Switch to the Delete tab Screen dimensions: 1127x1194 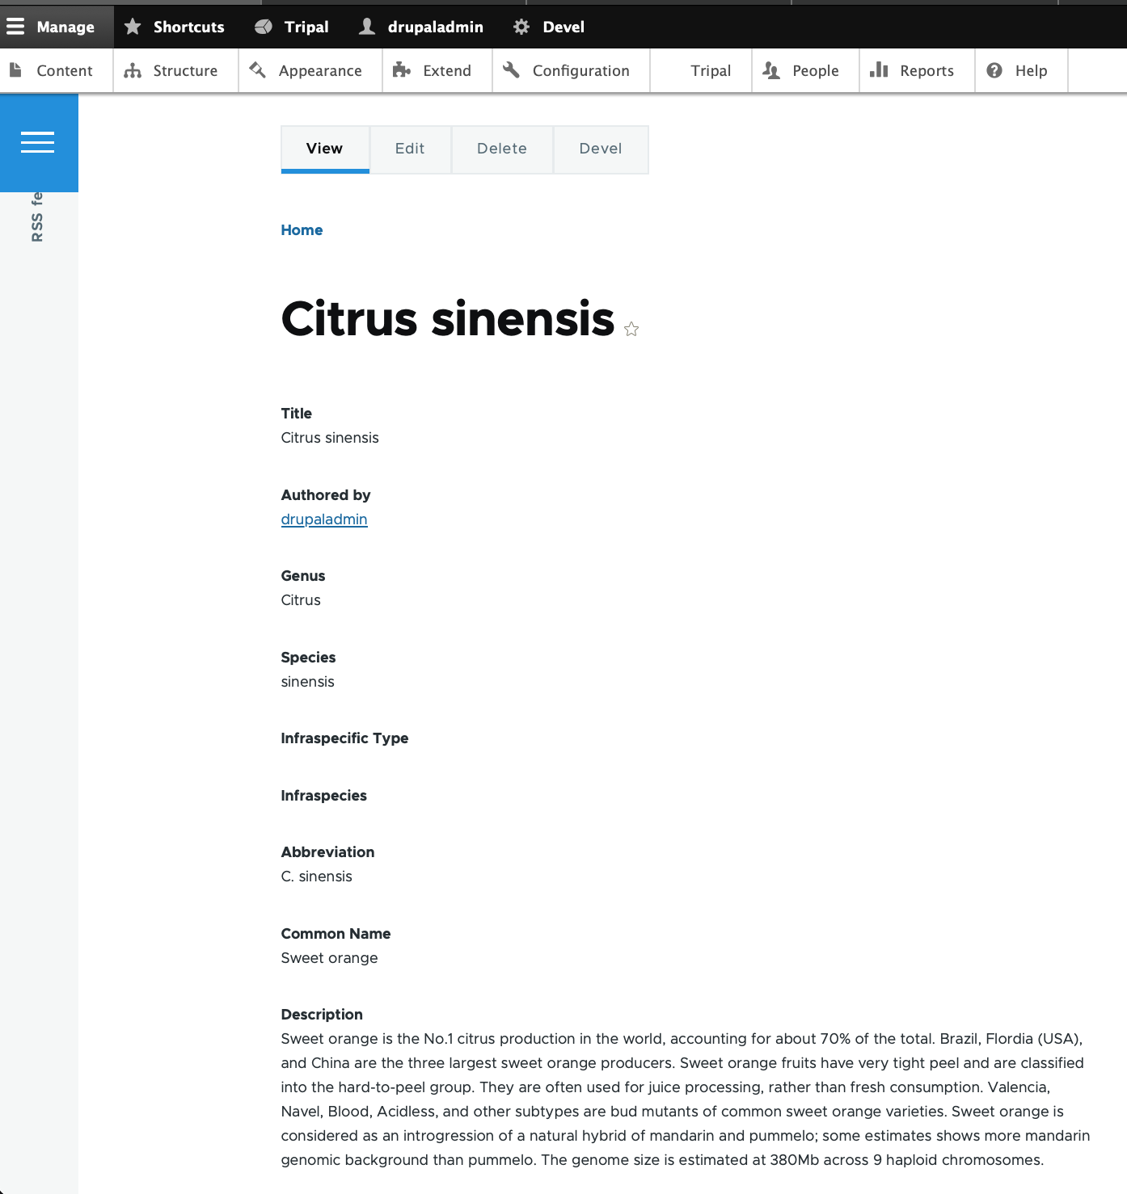point(502,149)
